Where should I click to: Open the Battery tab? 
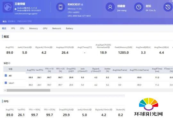(x=70, y=28)
